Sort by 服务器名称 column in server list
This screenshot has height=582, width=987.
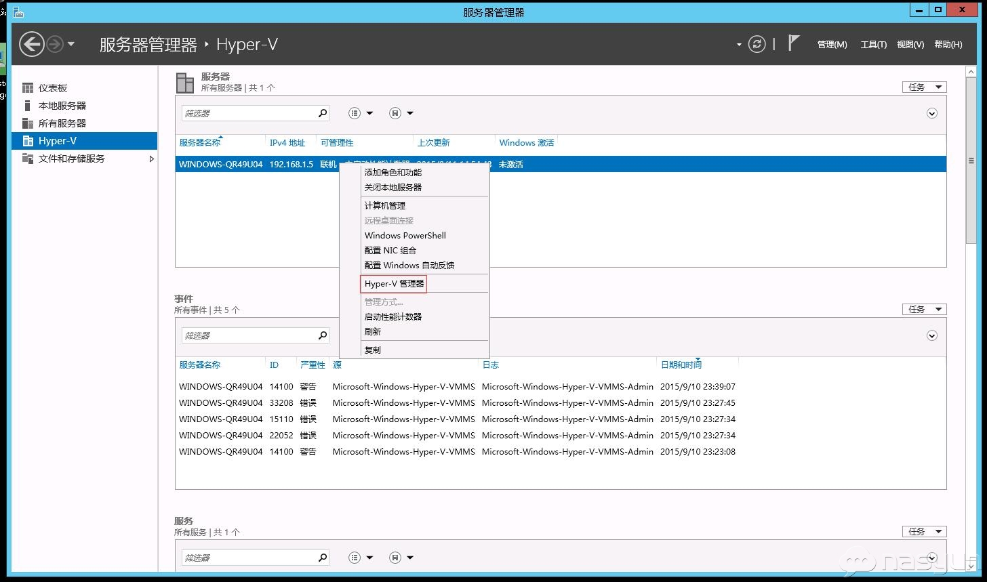(200, 143)
